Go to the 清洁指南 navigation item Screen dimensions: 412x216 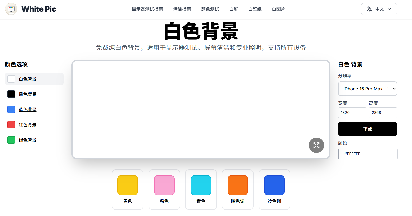pyautogui.click(x=182, y=9)
